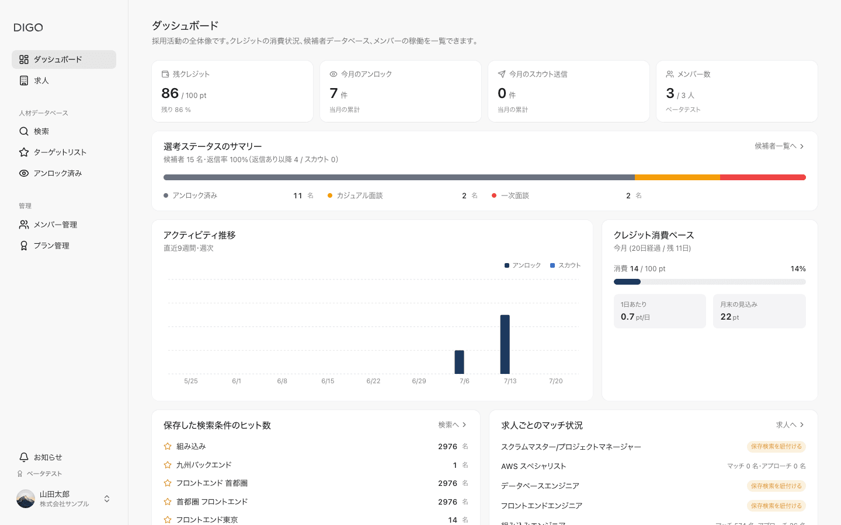Click the 7/6 bar in activity chart
Viewport: 841px width, 525px height.
point(460,362)
